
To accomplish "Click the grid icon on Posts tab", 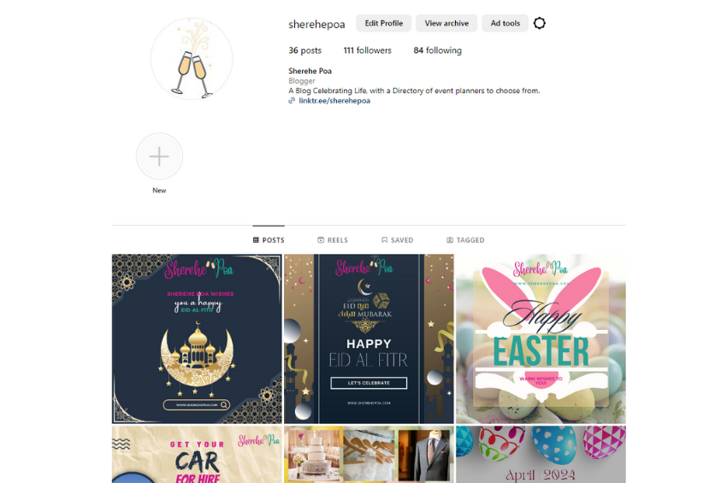I will point(256,240).
